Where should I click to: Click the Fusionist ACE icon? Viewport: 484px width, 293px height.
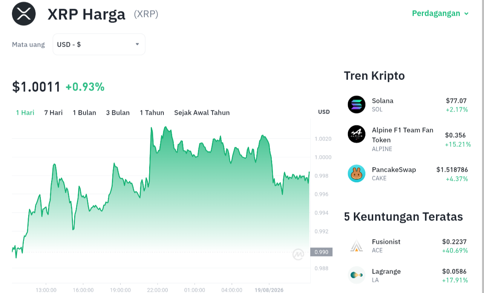click(x=356, y=245)
